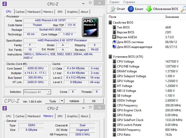This screenshot has height=138, width=186.
Task: Click the chip icon beside CPU/NB Voltage
Action: pos(114,66)
